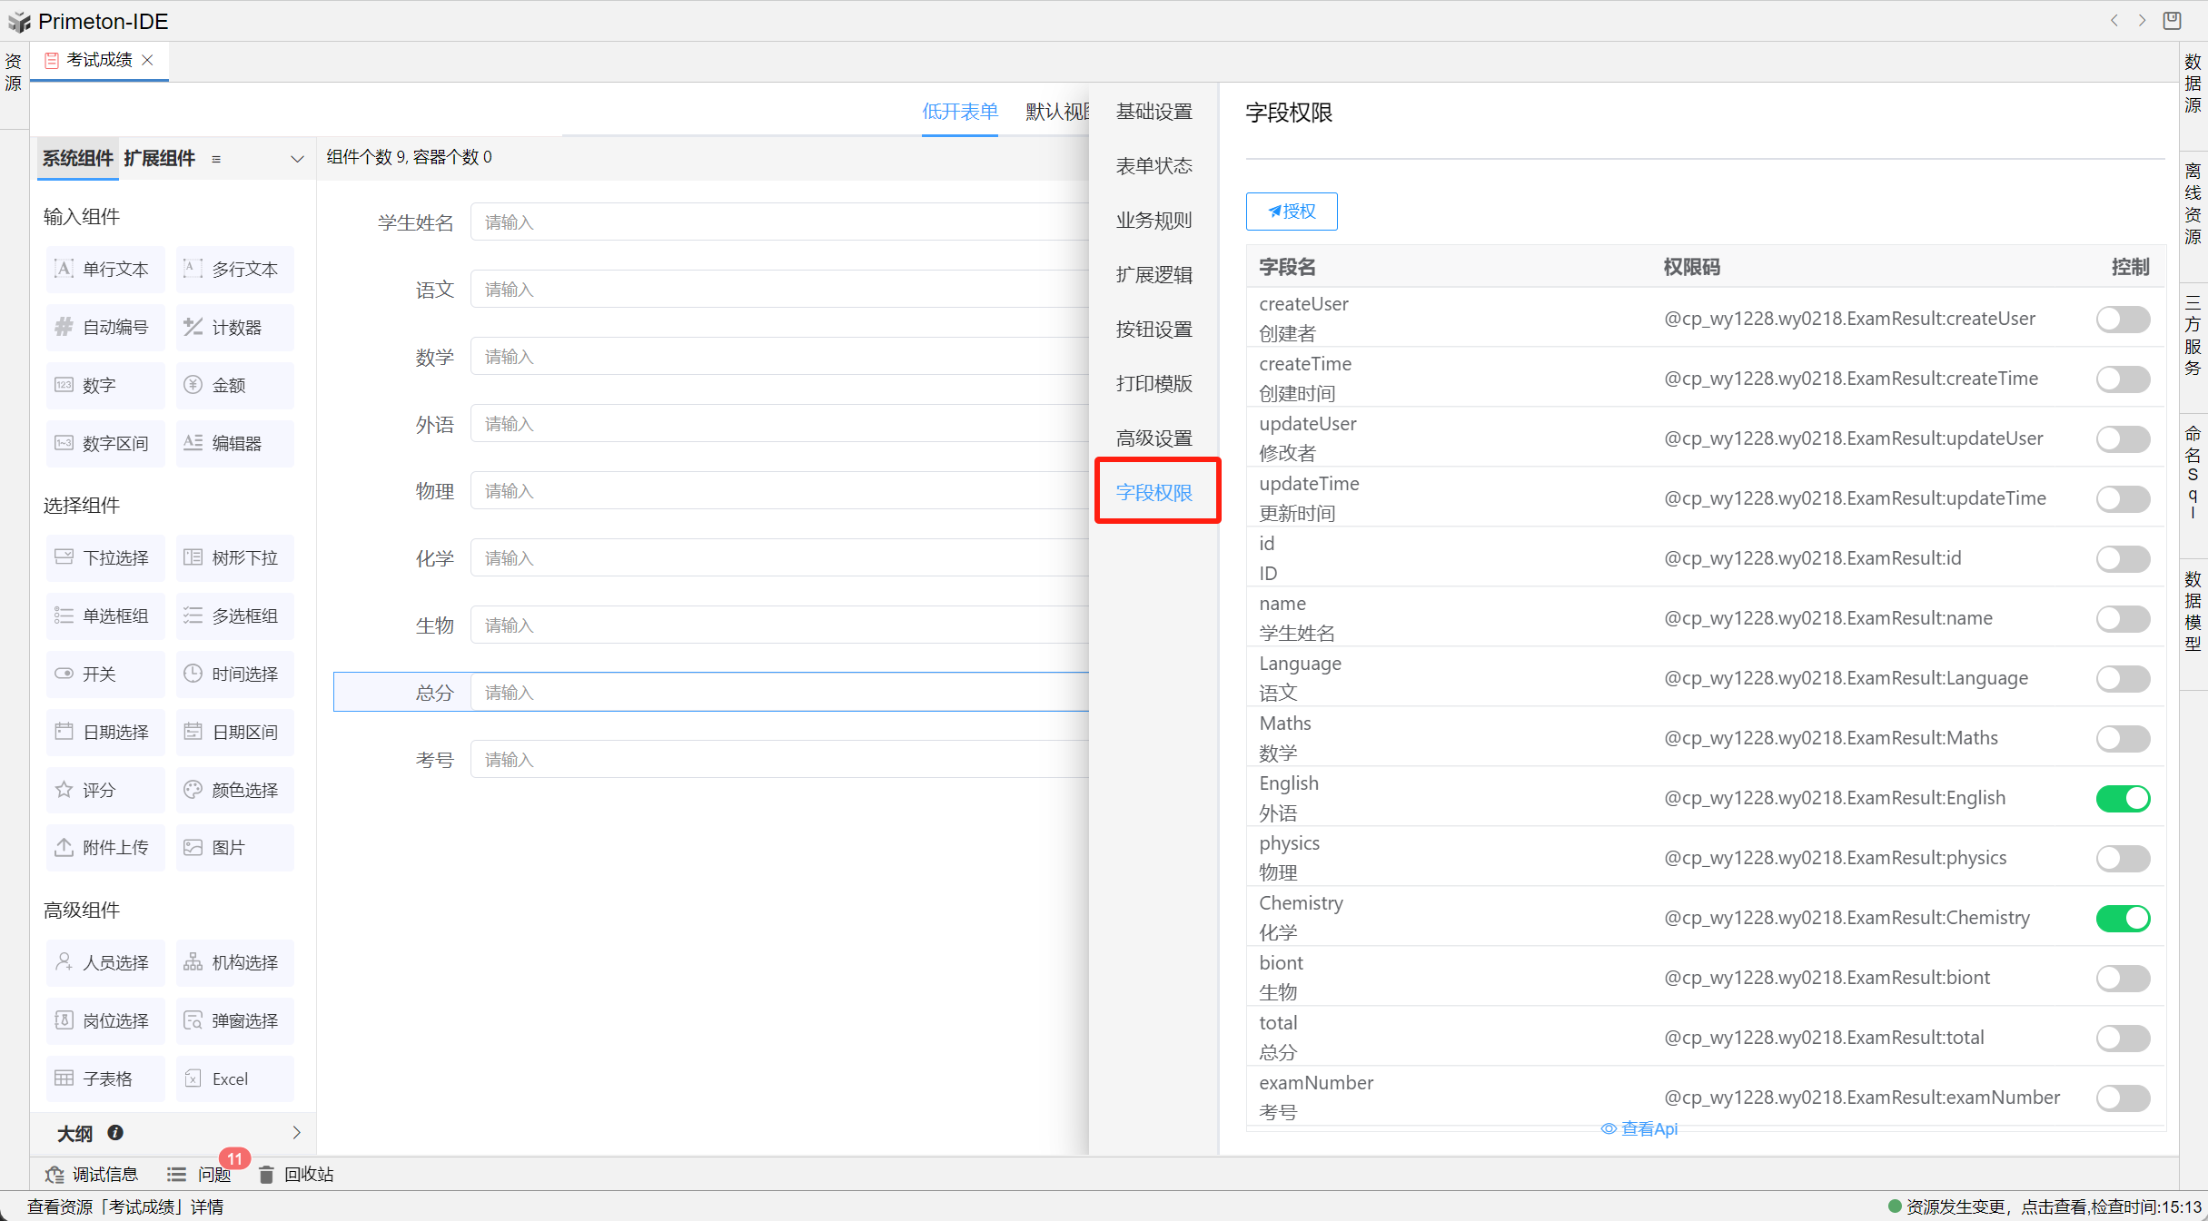Switch to the 扩展组件 tab

(x=160, y=158)
